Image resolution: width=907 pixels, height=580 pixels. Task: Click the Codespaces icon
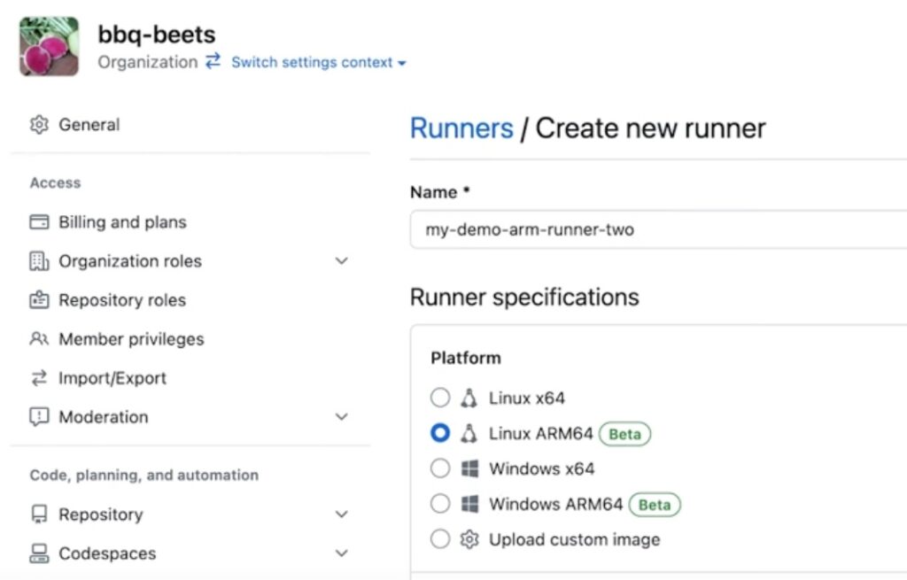pyautogui.click(x=39, y=553)
